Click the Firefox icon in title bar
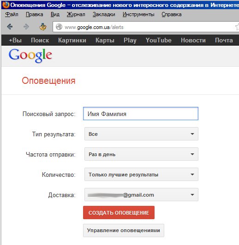Viewport: 239px width, 245px height. click(x=6, y=5)
